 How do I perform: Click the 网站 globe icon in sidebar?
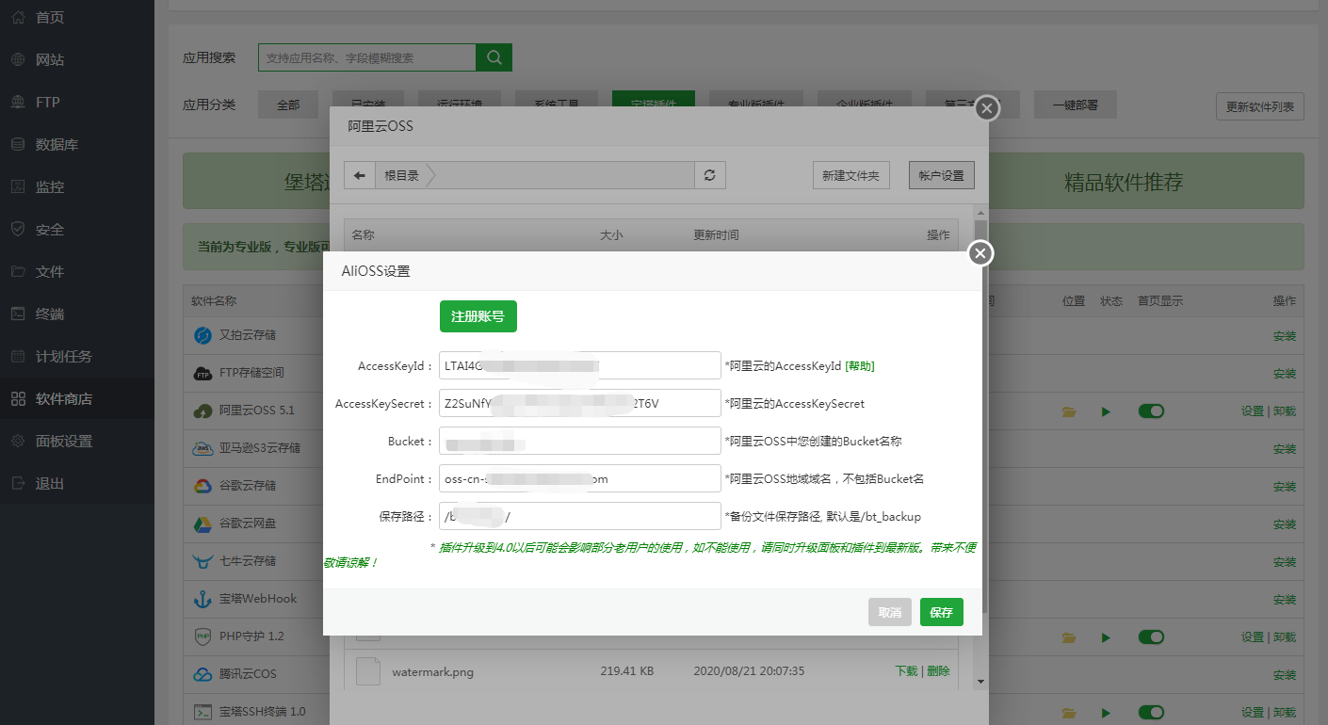tap(18, 59)
